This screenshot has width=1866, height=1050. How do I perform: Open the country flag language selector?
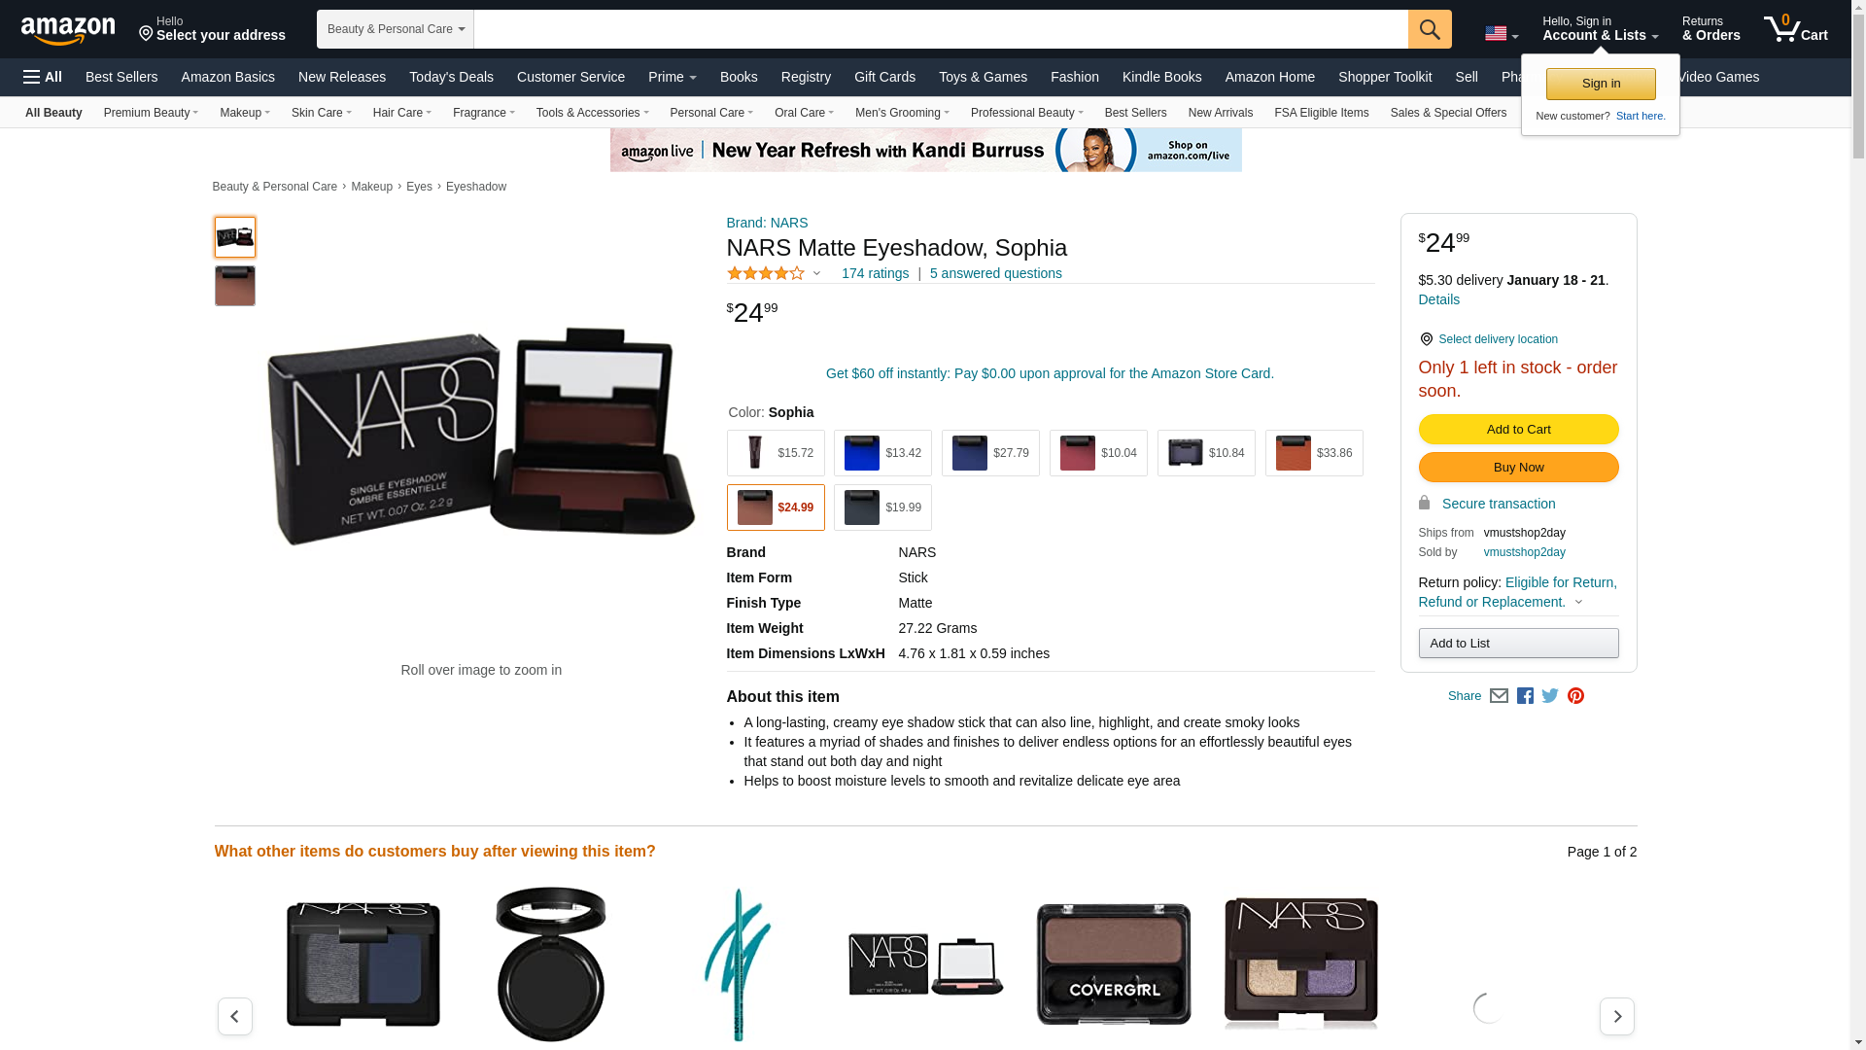click(x=1502, y=34)
